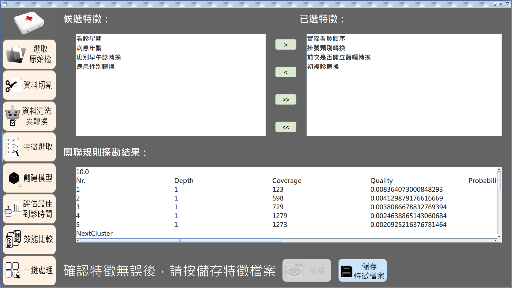Remove all features with << button
This screenshot has width=512, height=288.
coord(286,127)
